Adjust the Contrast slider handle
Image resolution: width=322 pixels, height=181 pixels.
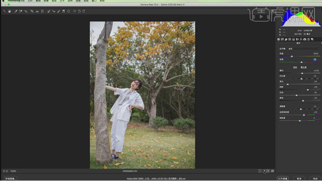302,79
